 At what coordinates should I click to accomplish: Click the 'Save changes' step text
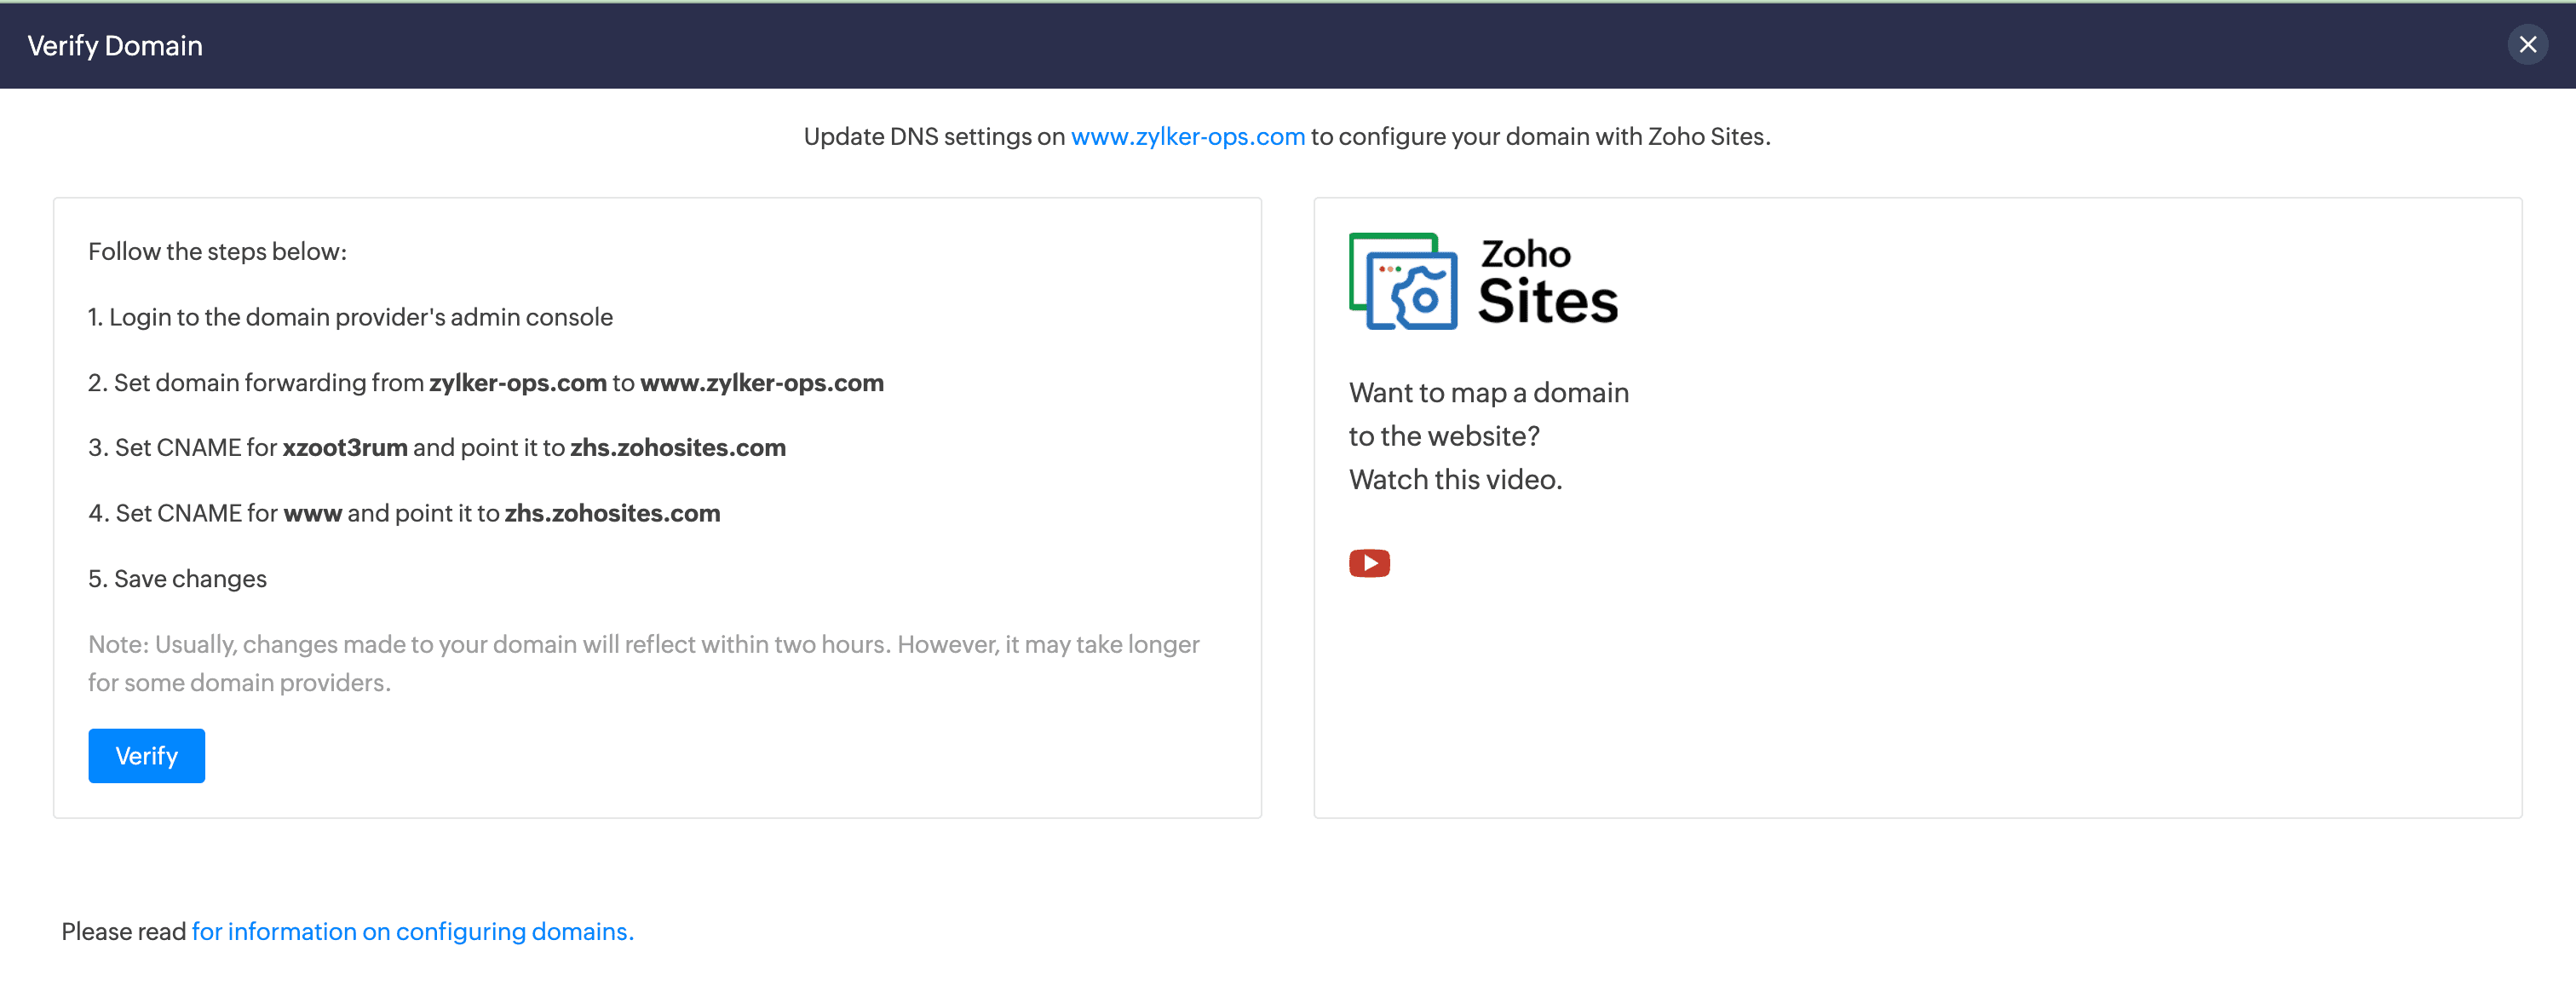click(x=178, y=578)
